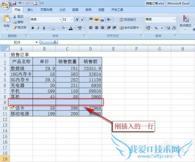Center text horizontally

click(x=97, y=28)
